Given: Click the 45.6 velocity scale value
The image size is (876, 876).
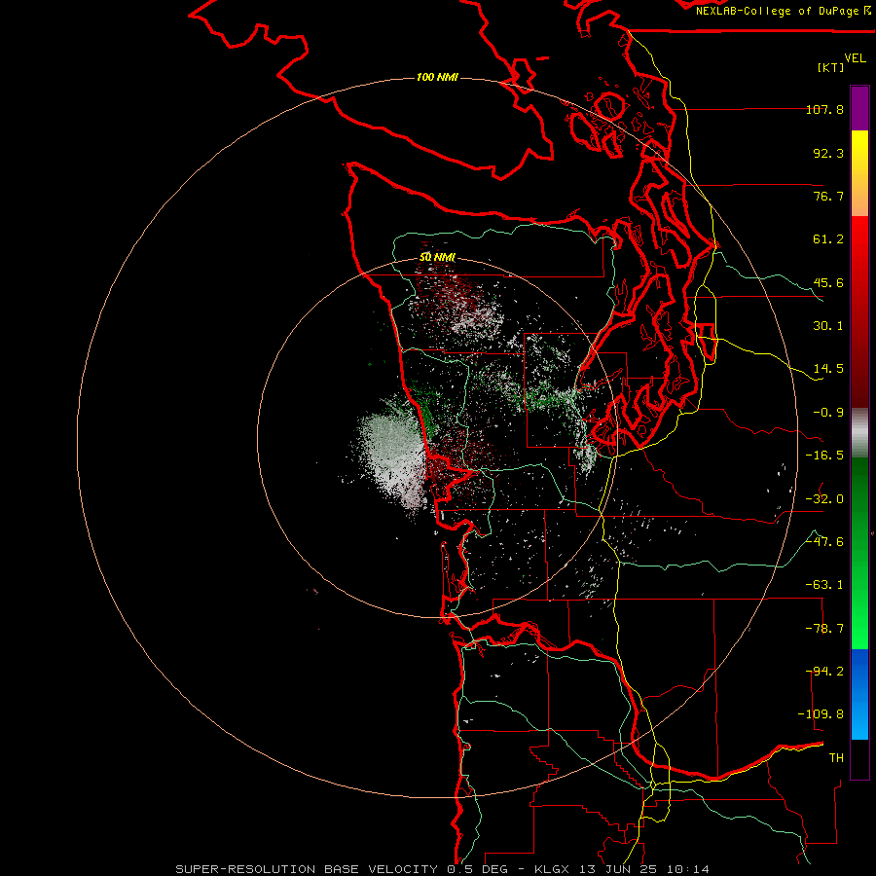Looking at the screenshot, I should click(x=828, y=282).
